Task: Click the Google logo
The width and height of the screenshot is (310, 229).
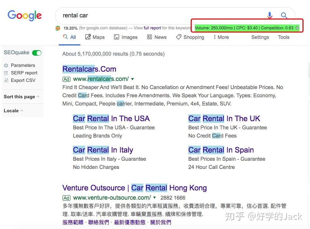Action: (x=25, y=15)
